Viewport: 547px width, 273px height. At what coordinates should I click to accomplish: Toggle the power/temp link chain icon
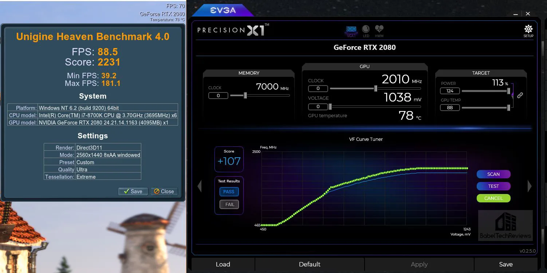coord(520,95)
